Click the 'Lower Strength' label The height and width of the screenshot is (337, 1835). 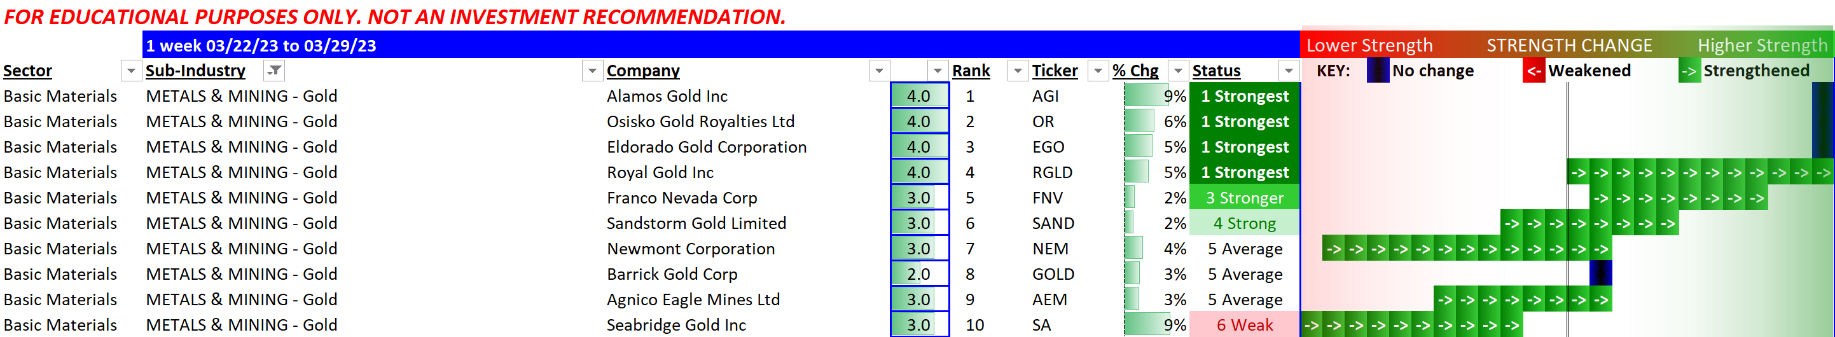(x=1369, y=45)
